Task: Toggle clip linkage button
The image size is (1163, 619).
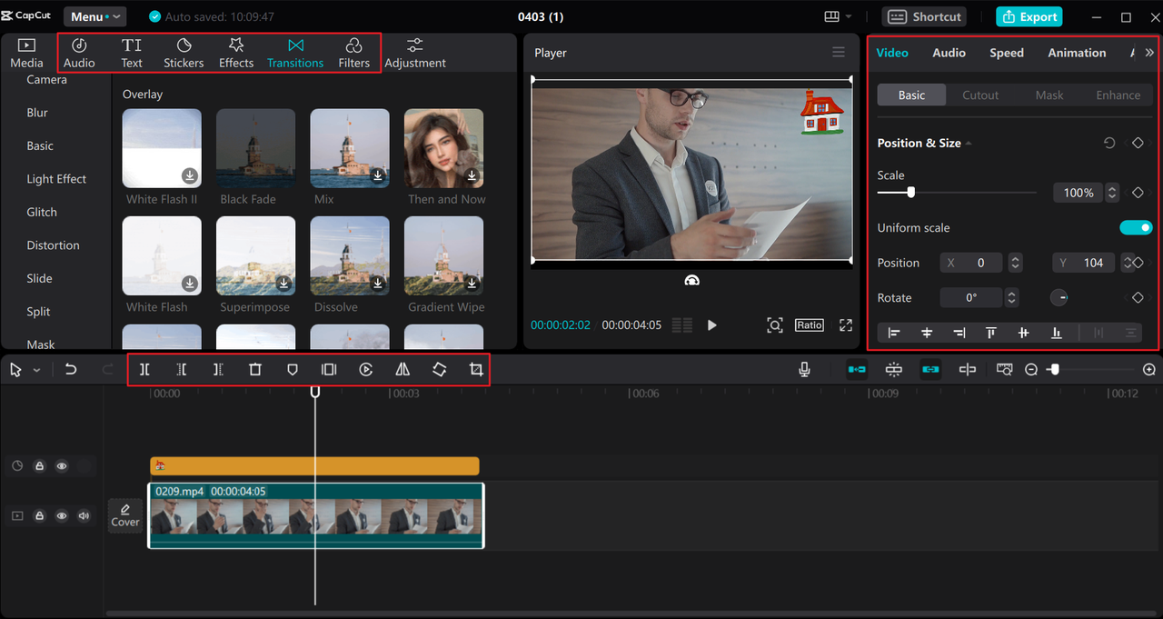Action: tap(930, 370)
